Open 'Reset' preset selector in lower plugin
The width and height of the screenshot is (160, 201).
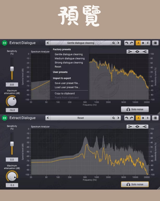[x=81, y=118]
